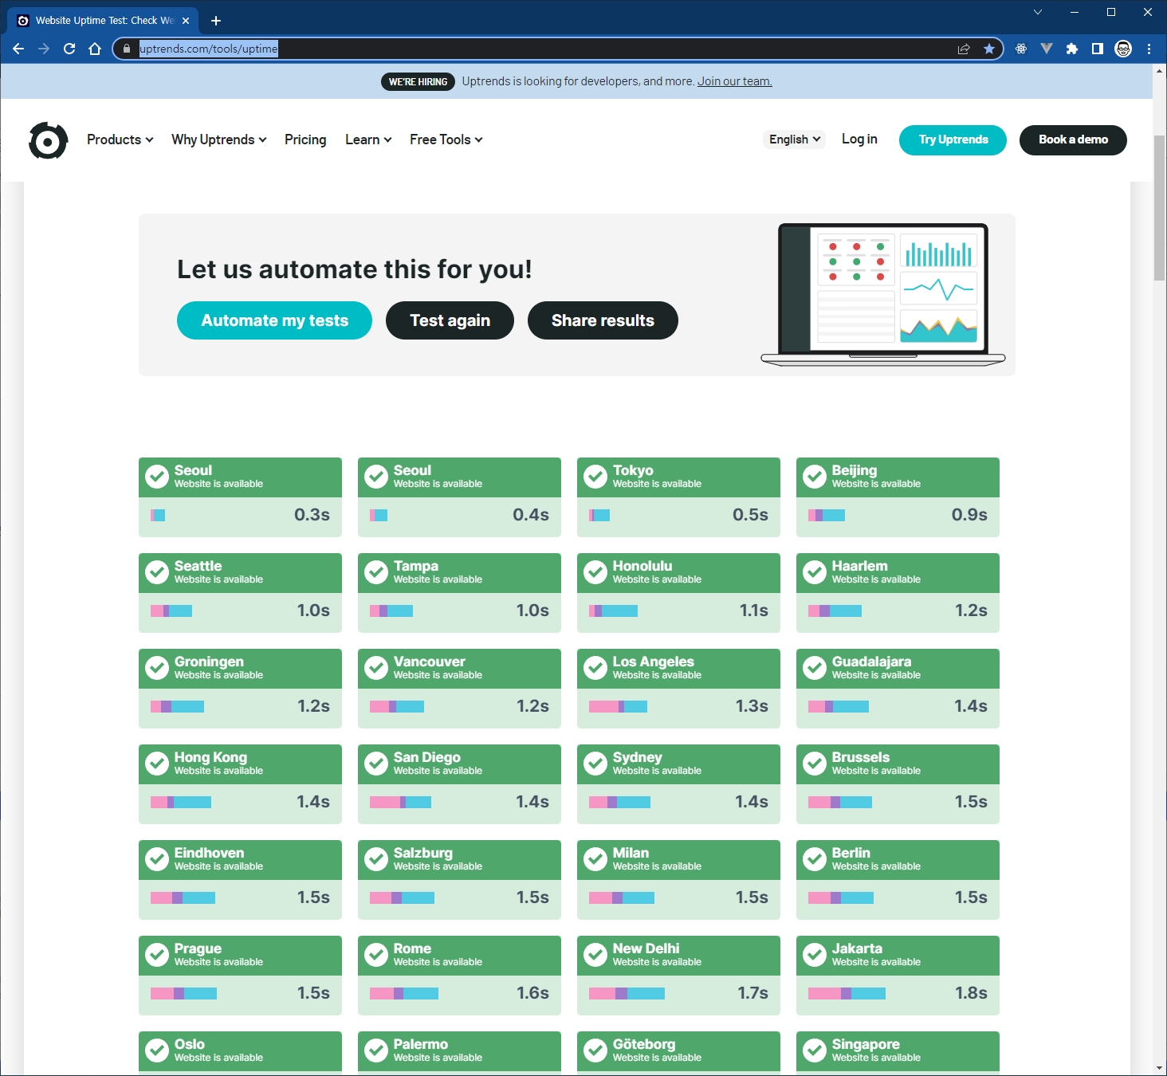
Task: Expand the Products dropdown menu
Action: click(120, 139)
